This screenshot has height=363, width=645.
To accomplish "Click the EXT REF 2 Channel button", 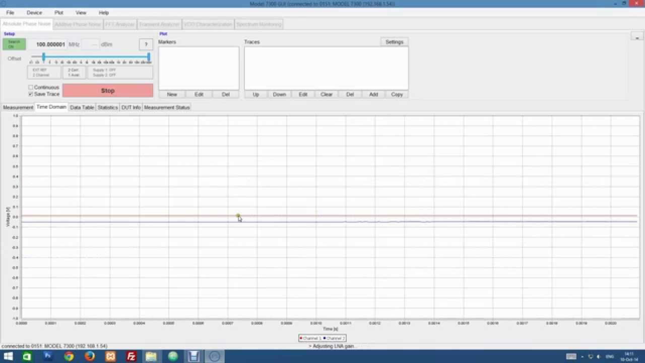I will click(44, 73).
